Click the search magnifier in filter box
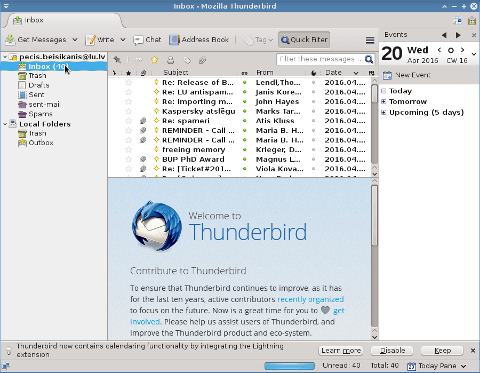The height and width of the screenshot is (373, 480). [369, 59]
